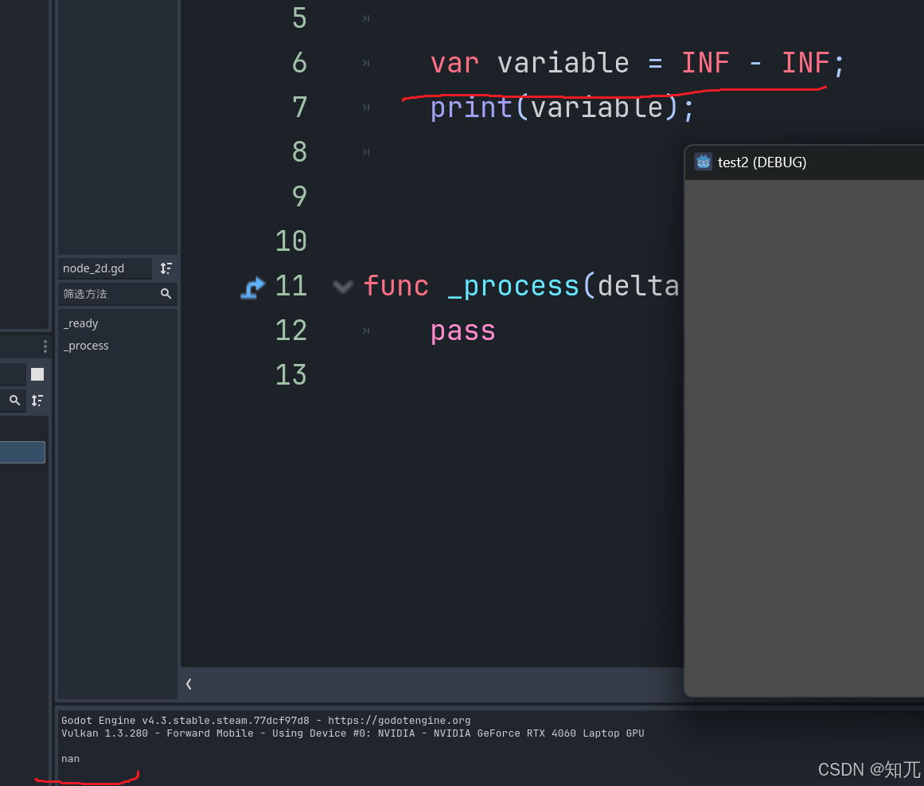The width and height of the screenshot is (924, 786).
Task: Click the blue override arrow icon beside line 11
Action: [252, 287]
